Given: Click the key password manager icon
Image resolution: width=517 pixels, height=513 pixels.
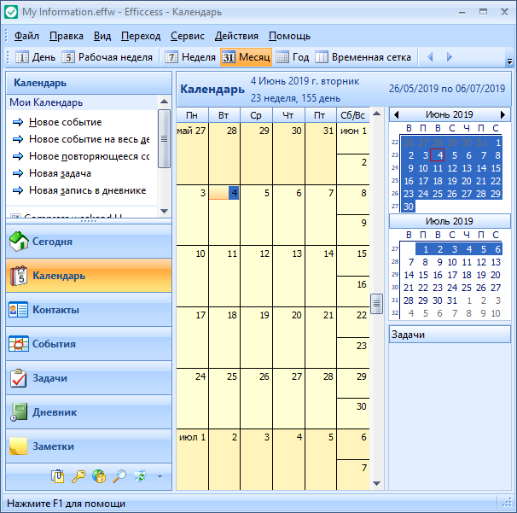Looking at the screenshot, I should [78, 476].
